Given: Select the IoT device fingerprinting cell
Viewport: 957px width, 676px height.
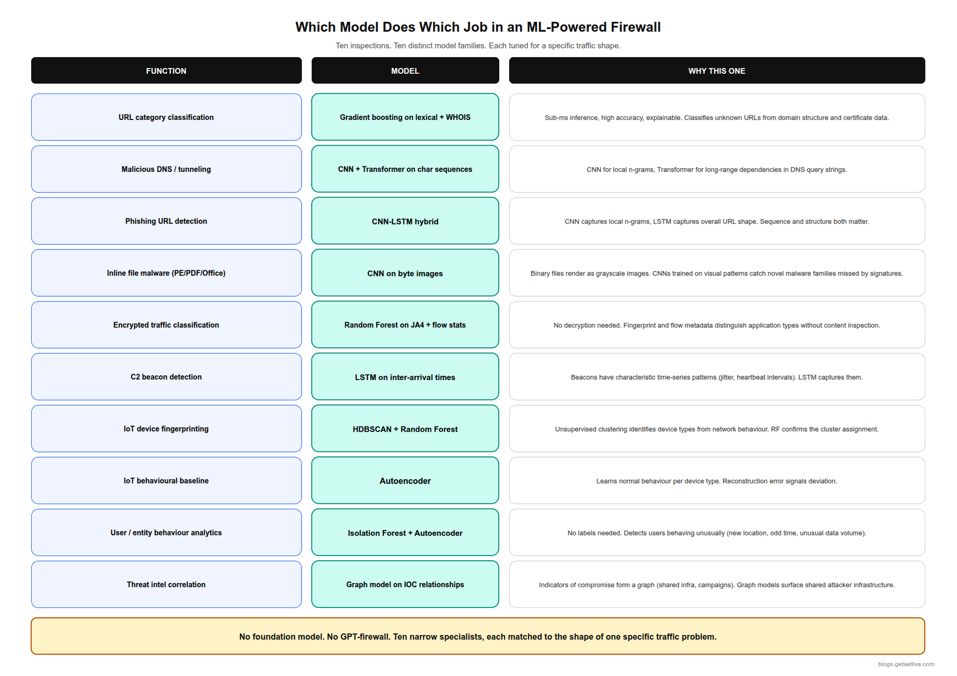Looking at the screenshot, I should 166,429.
